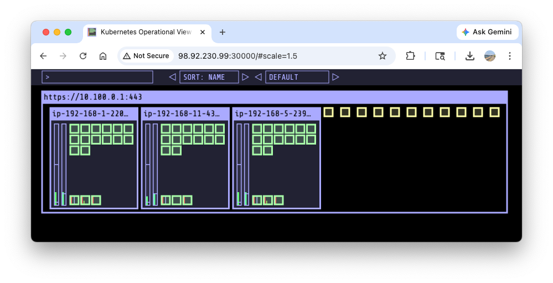553x283 pixels.
Task: Open the SORT: NAME selector
Action: pyautogui.click(x=209, y=77)
